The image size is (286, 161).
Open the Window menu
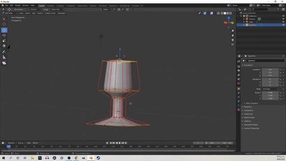[x=25, y=5]
